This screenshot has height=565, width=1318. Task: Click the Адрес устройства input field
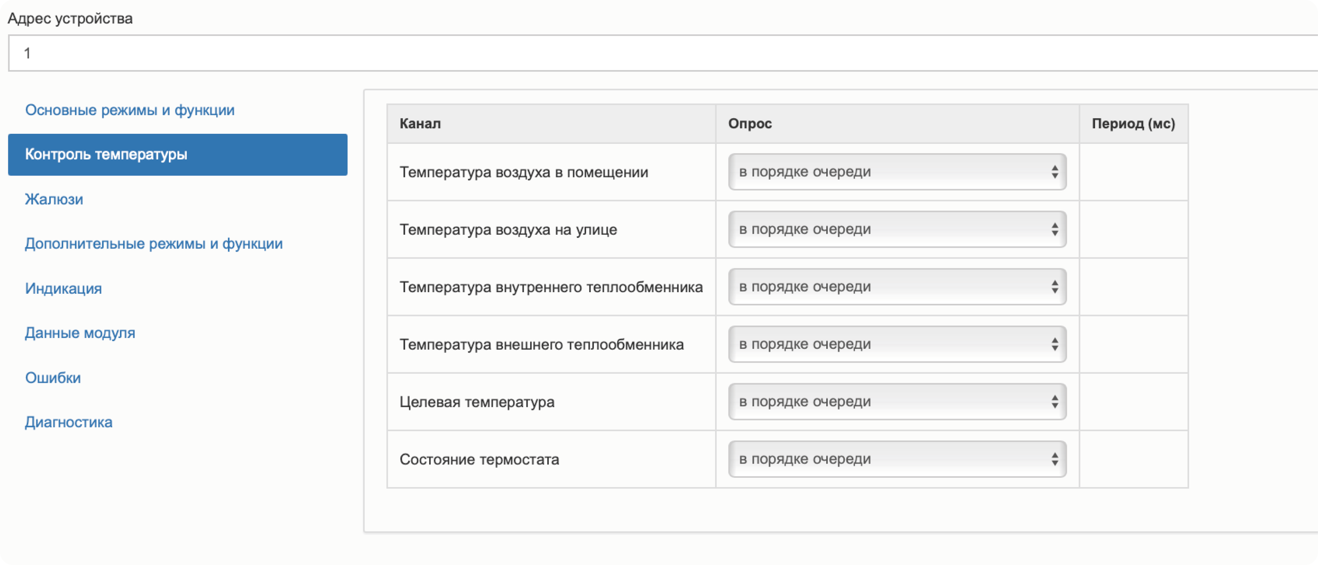(x=660, y=53)
